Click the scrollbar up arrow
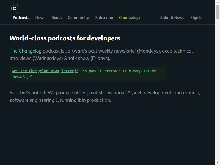The height and width of the screenshot is (165, 220). [218, 2]
